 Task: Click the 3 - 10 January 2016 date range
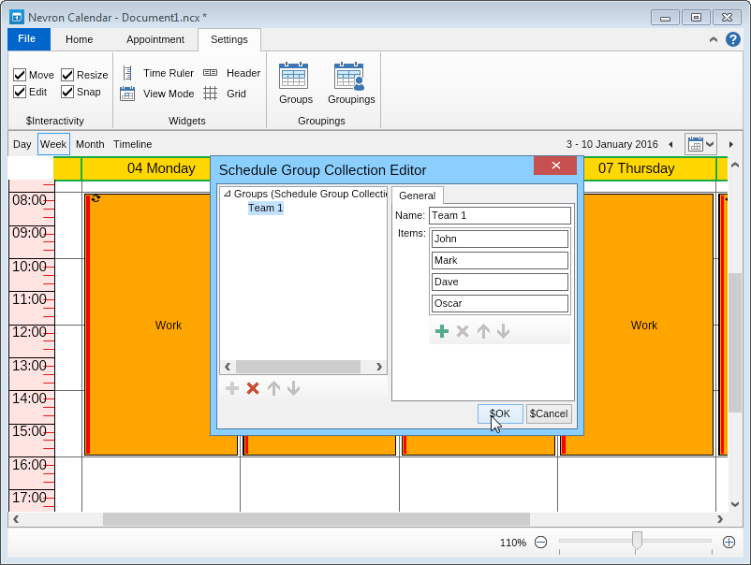[x=611, y=144]
